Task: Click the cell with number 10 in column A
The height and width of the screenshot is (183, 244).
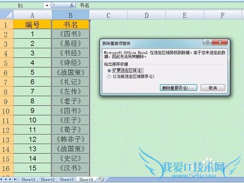Action: pyautogui.click(x=32, y=120)
